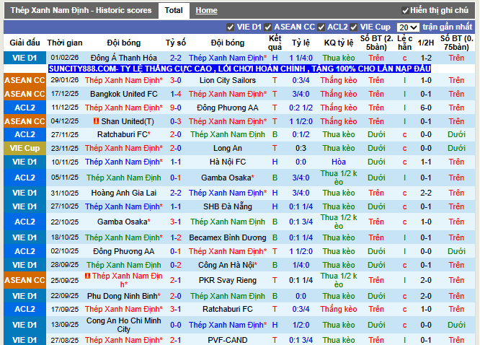
Task: Select the VIE Cup league cell
Action: (25, 148)
